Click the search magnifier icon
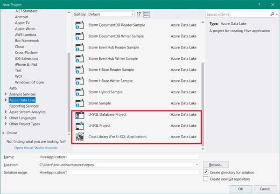The height and width of the screenshot is (194, 280). [272, 14]
